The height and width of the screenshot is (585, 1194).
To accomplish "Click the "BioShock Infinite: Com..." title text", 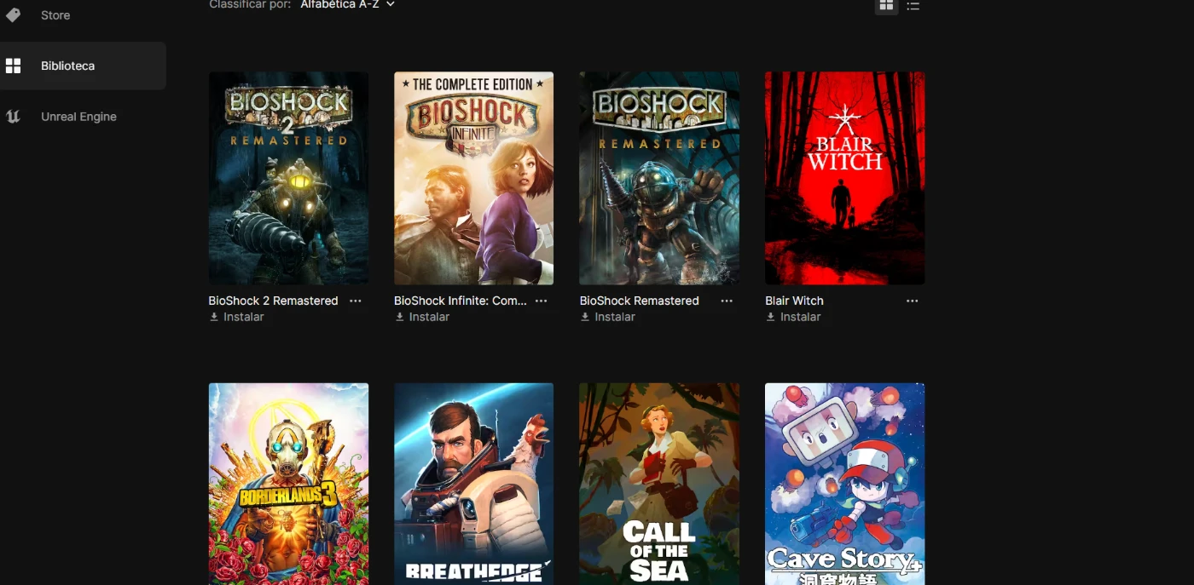I will 461,301.
